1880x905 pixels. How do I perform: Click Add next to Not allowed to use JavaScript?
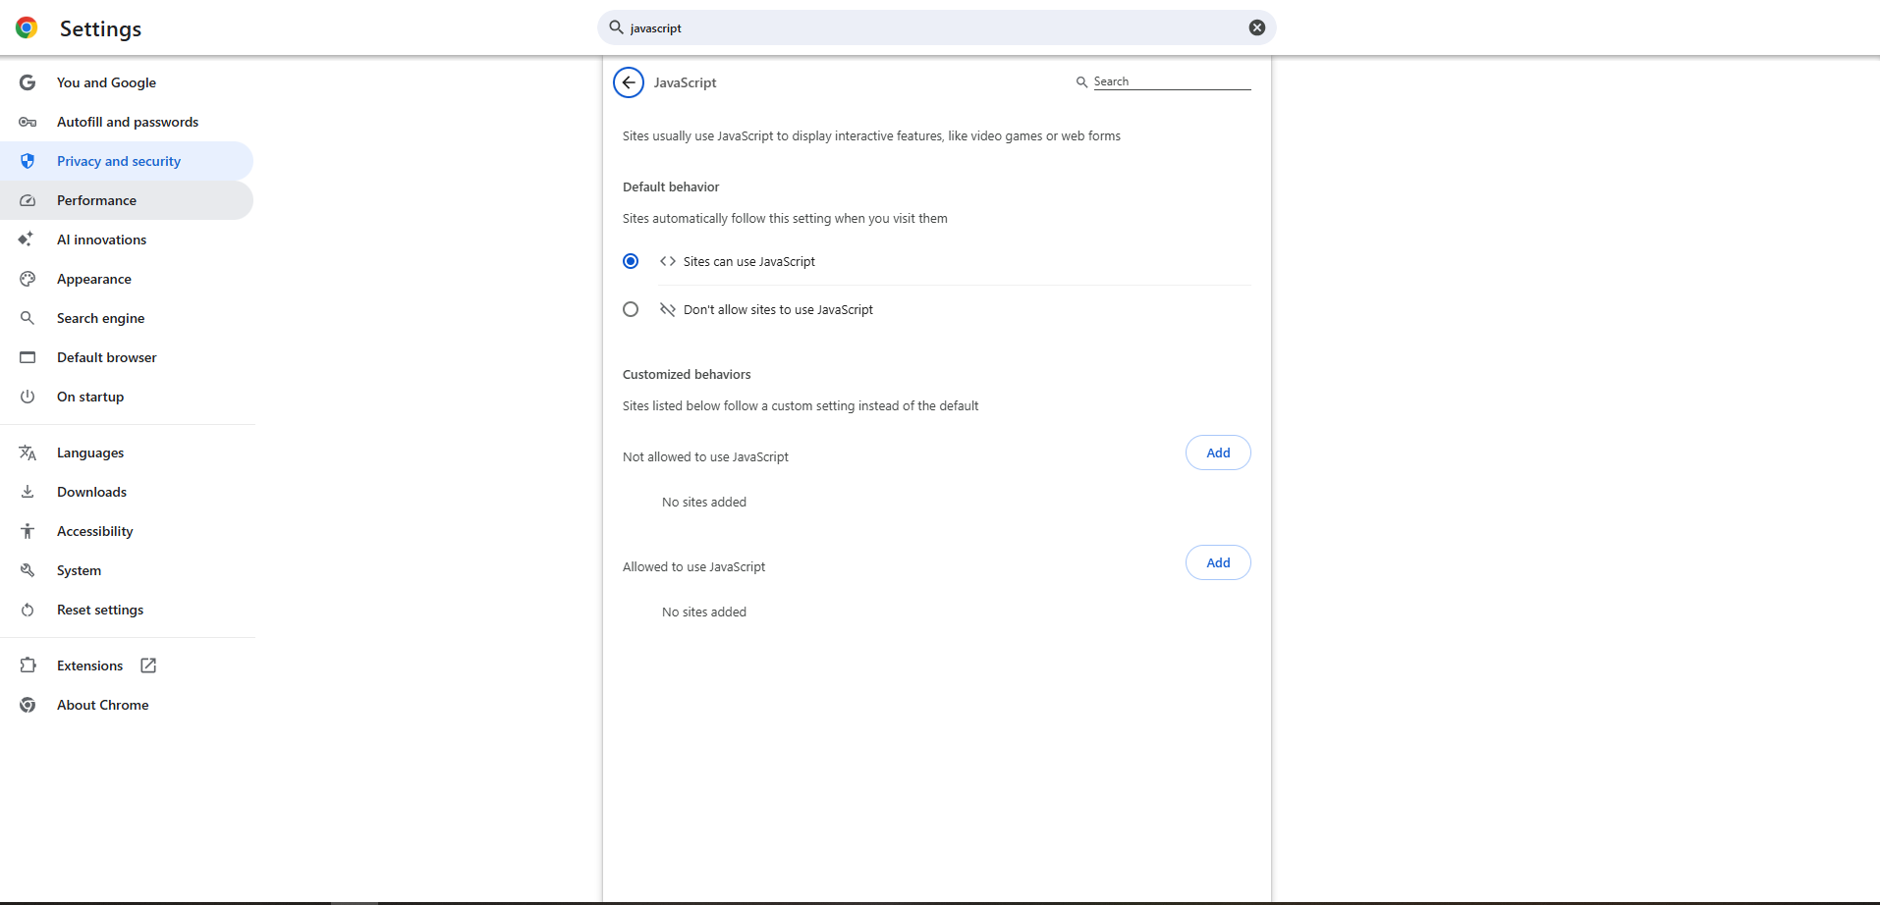(x=1217, y=452)
